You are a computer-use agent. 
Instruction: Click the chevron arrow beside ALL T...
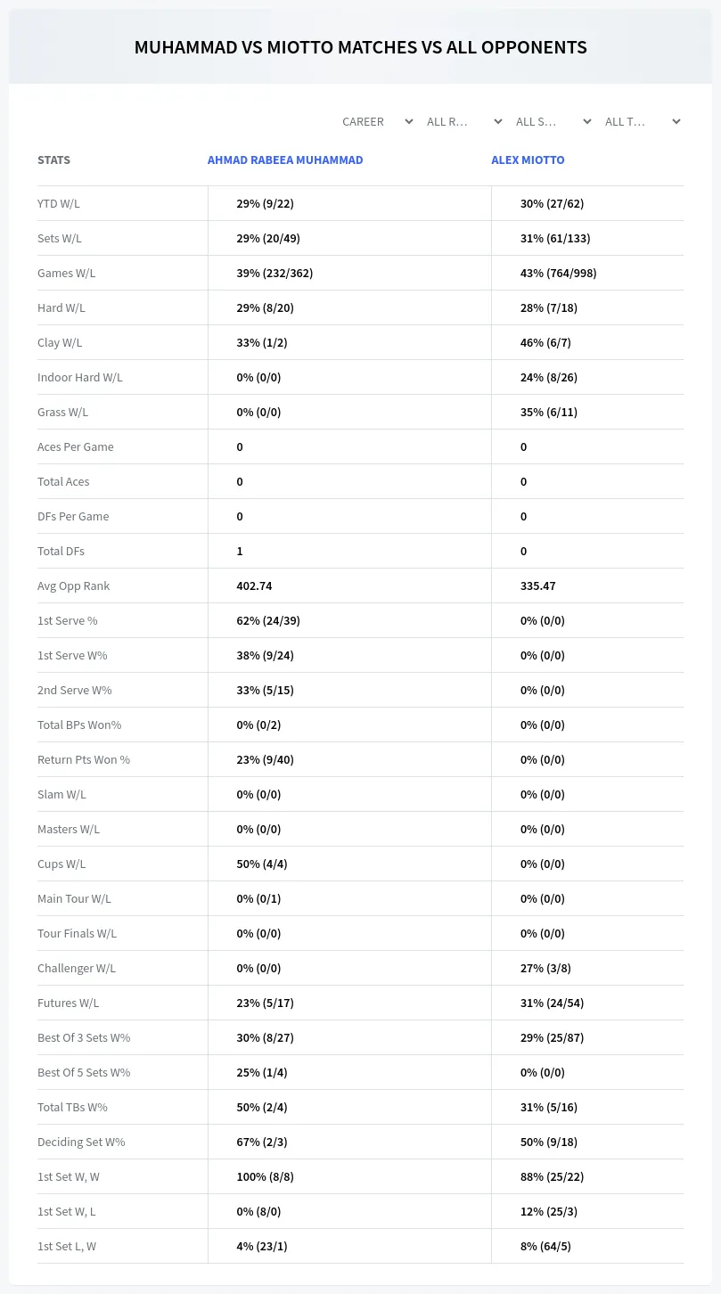pyautogui.click(x=676, y=121)
